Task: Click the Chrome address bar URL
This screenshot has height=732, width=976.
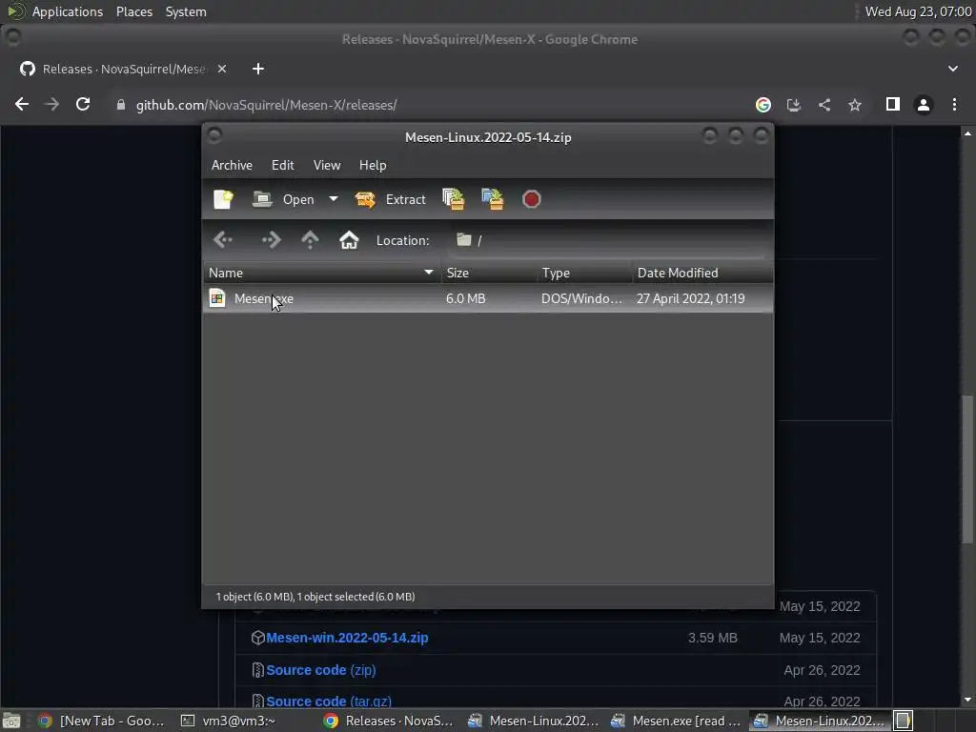Action: 267,105
